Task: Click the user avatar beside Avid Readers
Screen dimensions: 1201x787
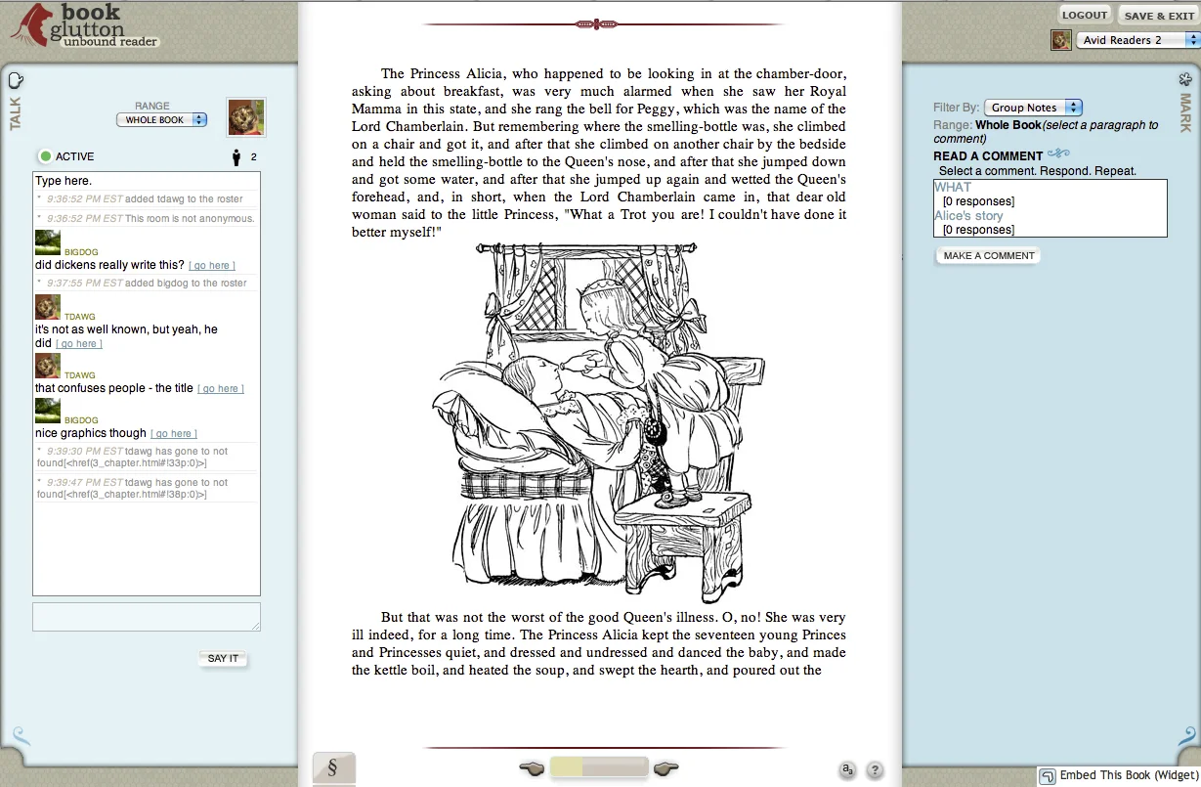Action: coord(1060,40)
